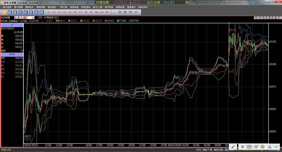Open the 檢視/說明 menu
The height and width of the screenshot is (152, 282).
coord(143,7)
